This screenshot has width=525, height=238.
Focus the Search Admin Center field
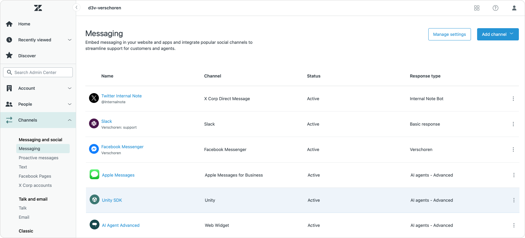pyautogui.click(x=38, y=72)
